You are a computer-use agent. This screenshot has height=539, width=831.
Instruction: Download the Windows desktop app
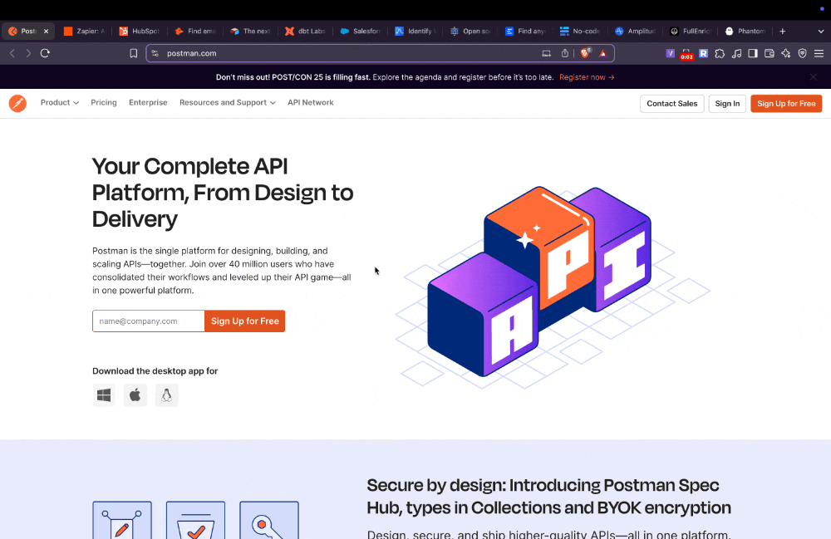click(104, 395)
